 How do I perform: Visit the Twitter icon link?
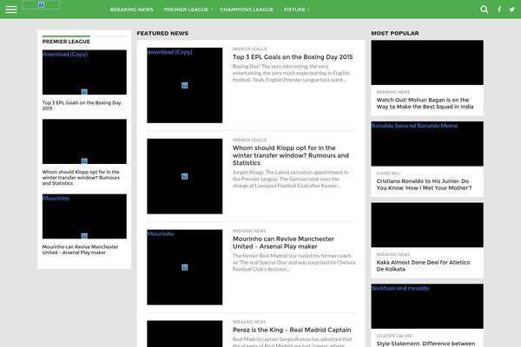click(x=512, y=10)
